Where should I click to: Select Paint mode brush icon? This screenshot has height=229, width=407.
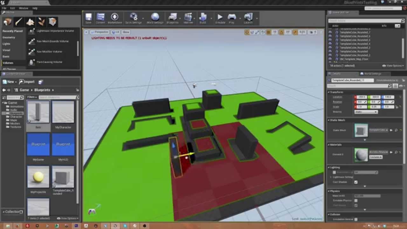point(19,22)
